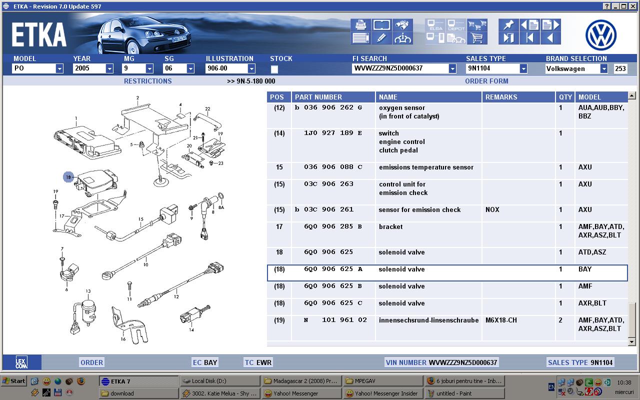Expand the FI SEARCH VIN dropdown
The image size is (640, 400).
point(452,69)
